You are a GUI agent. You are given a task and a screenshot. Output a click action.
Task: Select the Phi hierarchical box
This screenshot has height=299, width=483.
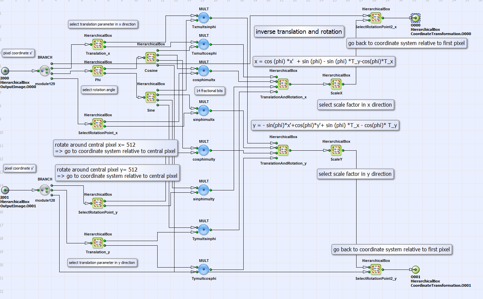click(x=98, y=71)
